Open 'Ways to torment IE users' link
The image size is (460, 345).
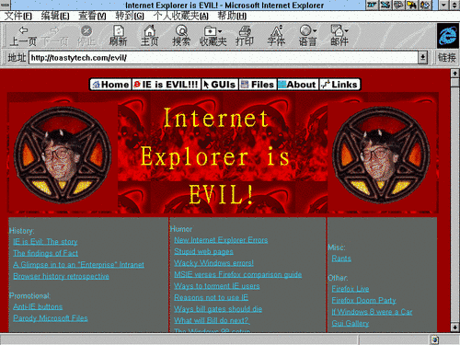pos(217,286)
